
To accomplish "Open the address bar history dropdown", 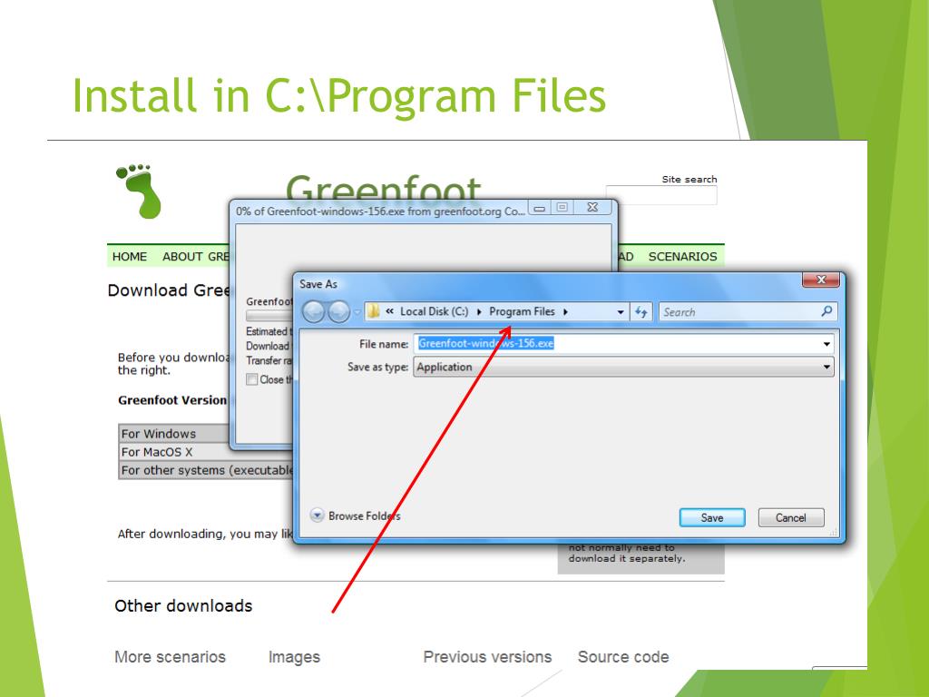I will 621,312.
